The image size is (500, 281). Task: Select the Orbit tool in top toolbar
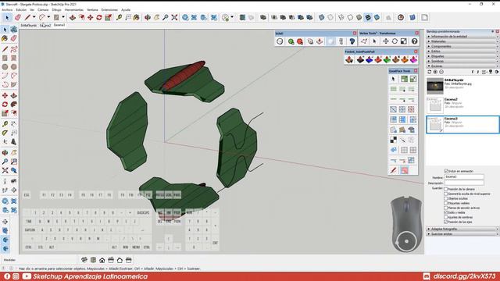point(148,17)
